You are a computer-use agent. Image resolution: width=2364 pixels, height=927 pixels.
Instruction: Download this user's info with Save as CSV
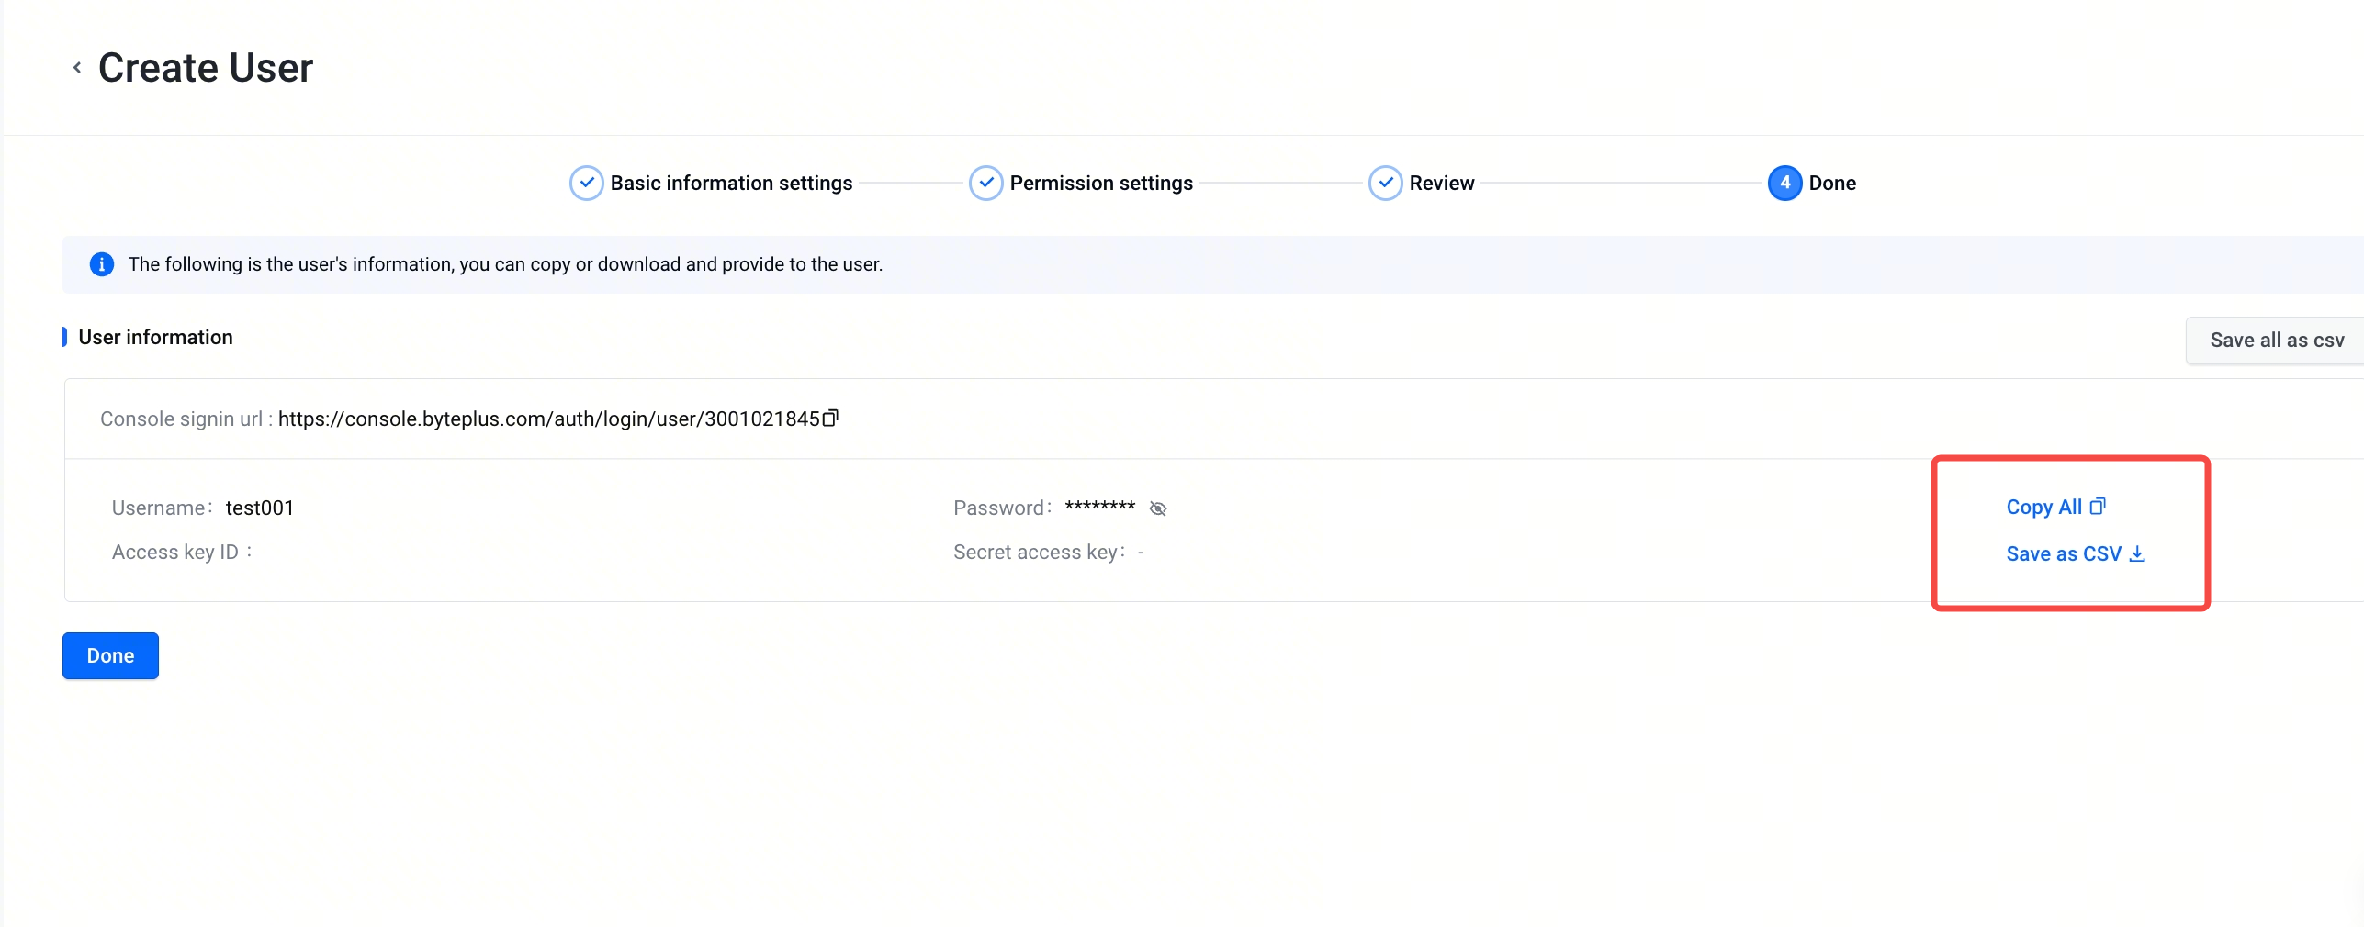point(2076,553)
